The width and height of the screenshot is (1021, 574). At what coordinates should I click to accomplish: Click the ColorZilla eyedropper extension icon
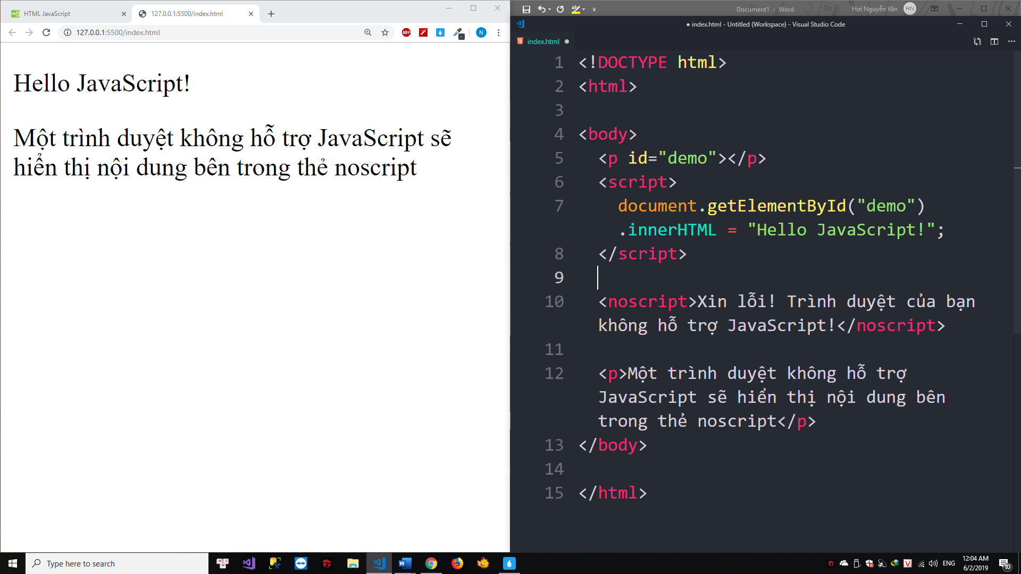(x=458, y=33)
